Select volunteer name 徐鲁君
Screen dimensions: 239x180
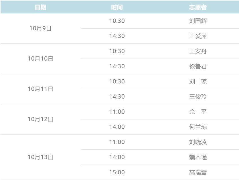click(198, 67)
